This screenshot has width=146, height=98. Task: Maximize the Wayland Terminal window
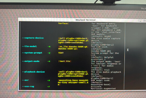tap(144, 21)
